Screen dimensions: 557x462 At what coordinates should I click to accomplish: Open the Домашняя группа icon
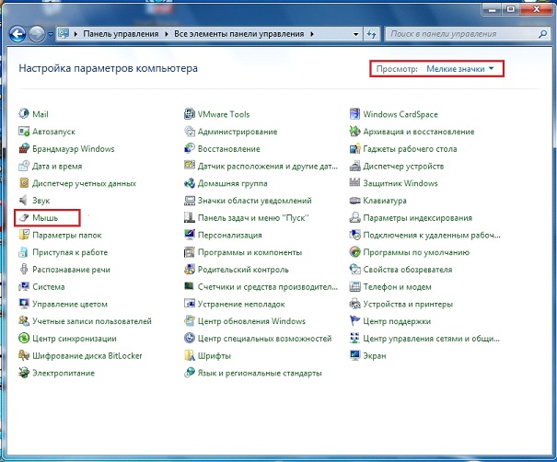pyautogui.click(x=190, y=183)
